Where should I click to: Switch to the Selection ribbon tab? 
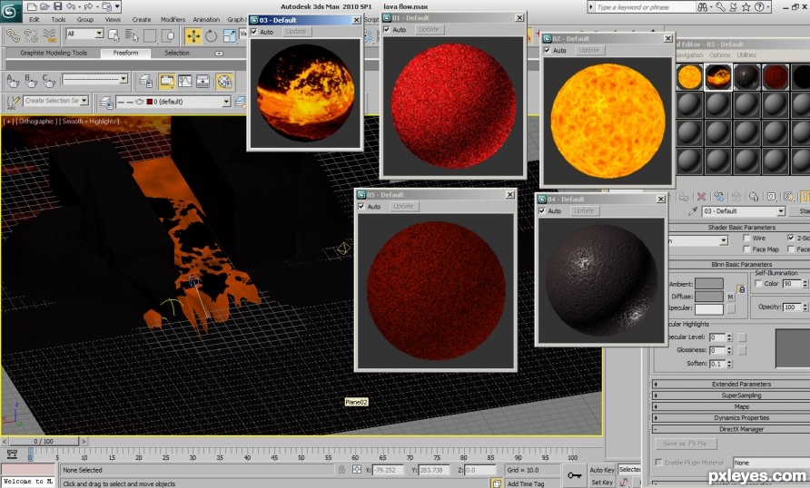177,53
